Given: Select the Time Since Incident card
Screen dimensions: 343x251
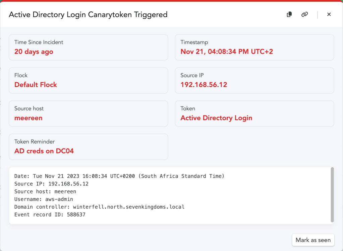Looking at the screenshot, I should [x=88, y=47].
